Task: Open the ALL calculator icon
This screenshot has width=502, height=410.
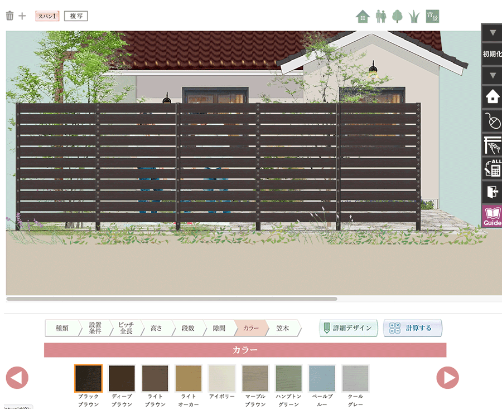Action: (x=493, y=168)
